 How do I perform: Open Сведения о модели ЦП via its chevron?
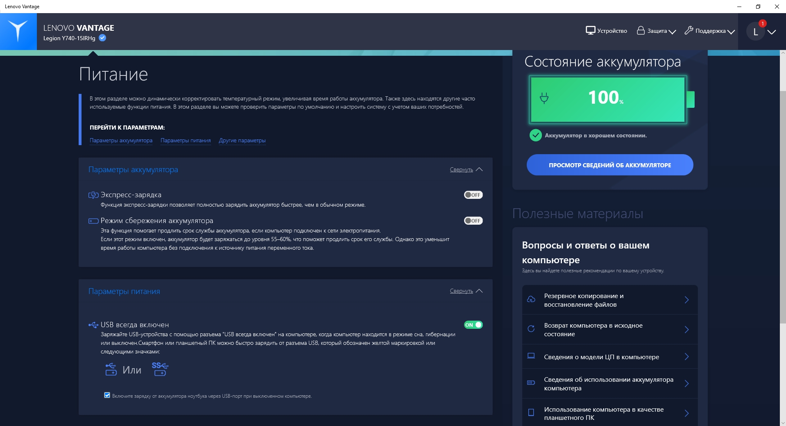point(687,357)
